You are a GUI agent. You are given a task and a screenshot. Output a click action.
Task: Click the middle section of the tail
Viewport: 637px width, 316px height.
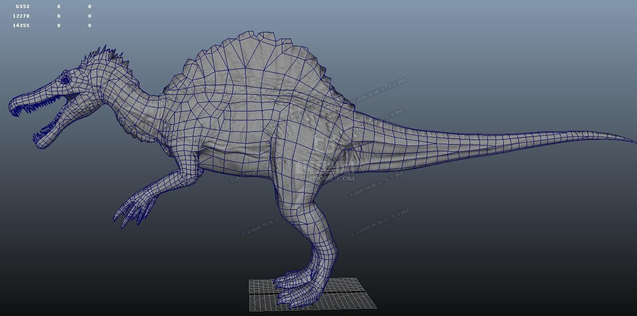point(476,143)
